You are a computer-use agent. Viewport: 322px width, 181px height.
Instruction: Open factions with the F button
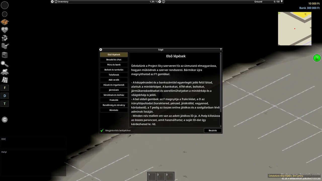[5, 88]
